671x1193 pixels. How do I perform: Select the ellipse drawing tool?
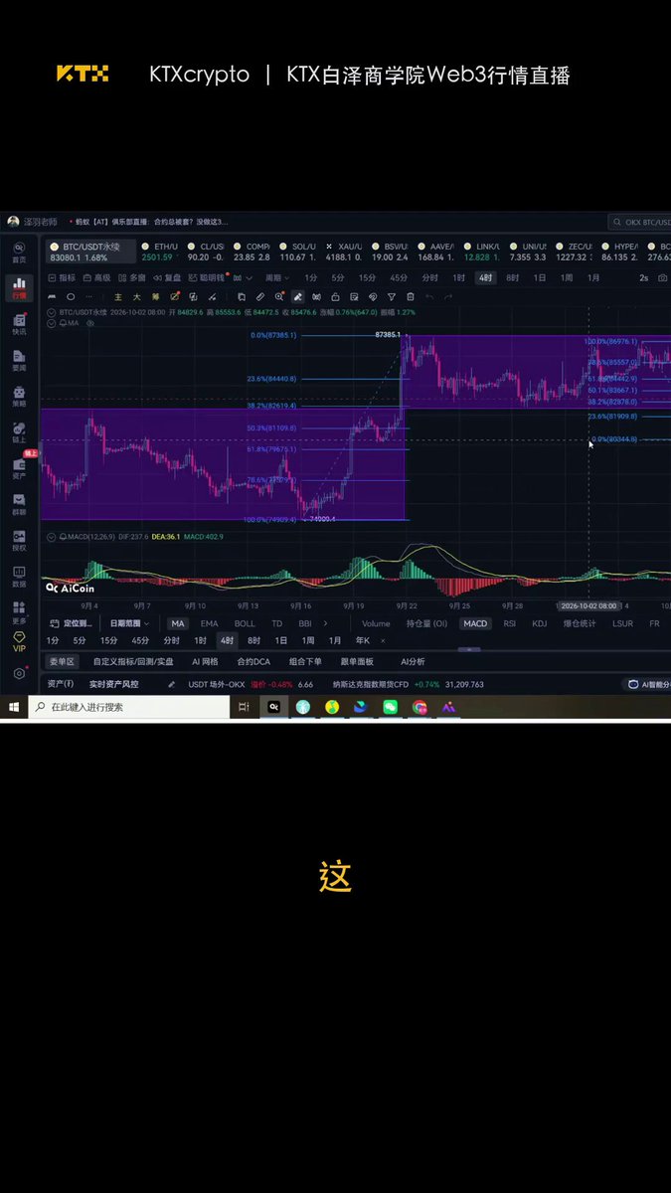(x=71, y=296)
